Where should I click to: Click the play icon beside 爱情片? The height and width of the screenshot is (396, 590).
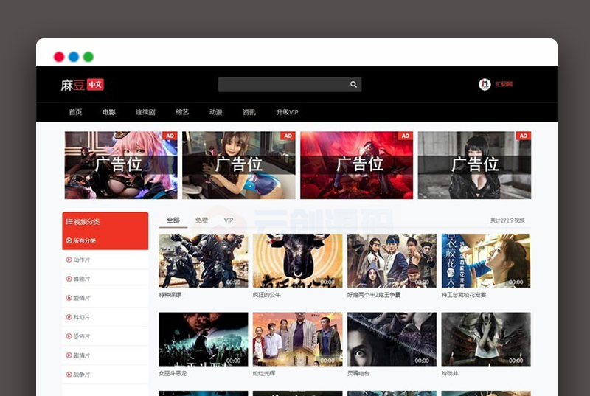coord(69,298)
